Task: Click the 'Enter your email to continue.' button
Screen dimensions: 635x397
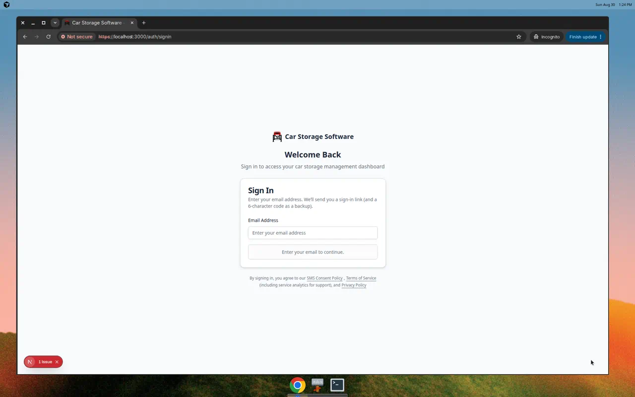Action: (313, 252)
